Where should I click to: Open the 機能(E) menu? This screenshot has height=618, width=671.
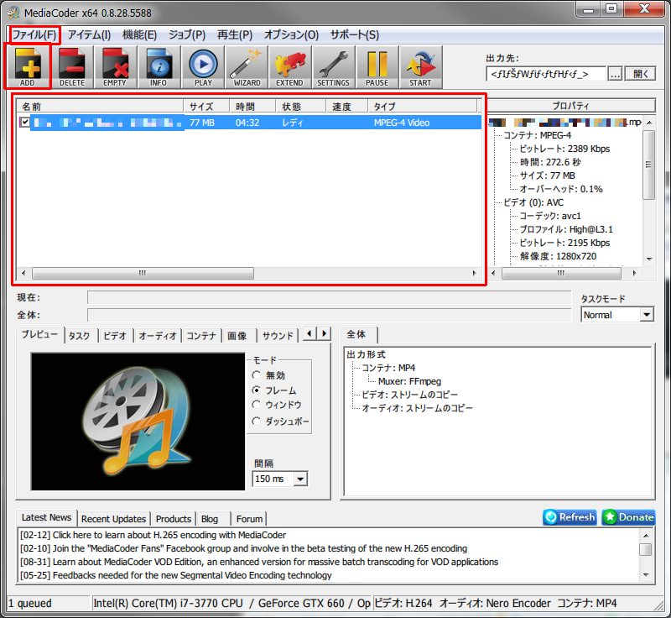[x=139, y=34]
